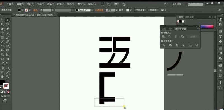Click Outline in Pathfinder row
224x110 pixels.
(190, 45)
